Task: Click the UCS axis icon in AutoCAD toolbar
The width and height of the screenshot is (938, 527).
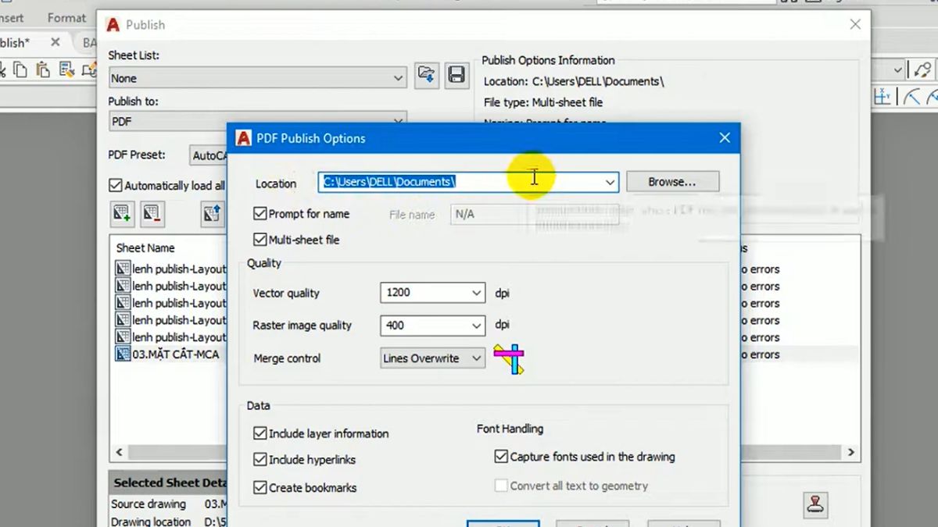Action: click(883, 96)
